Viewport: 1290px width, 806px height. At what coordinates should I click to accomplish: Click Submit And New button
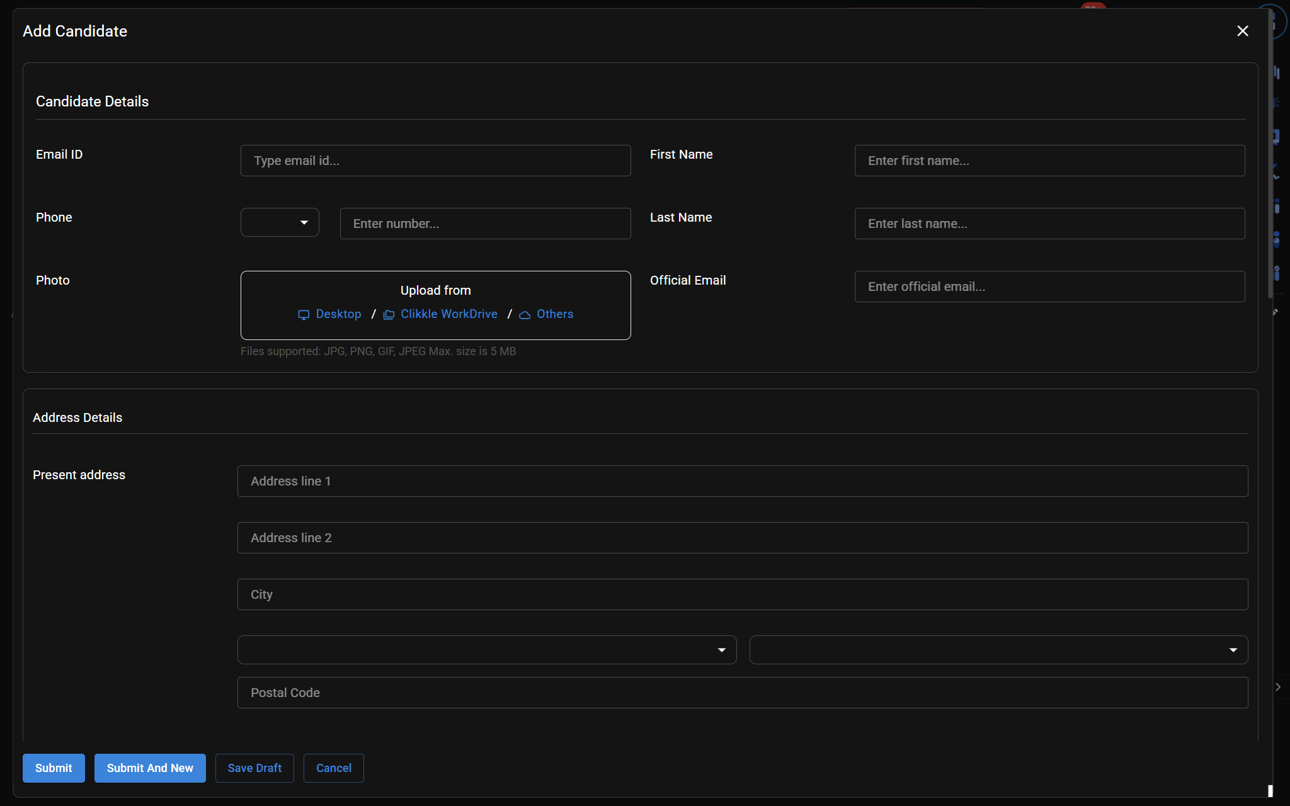pyautogui.click(x=150, y=768)
